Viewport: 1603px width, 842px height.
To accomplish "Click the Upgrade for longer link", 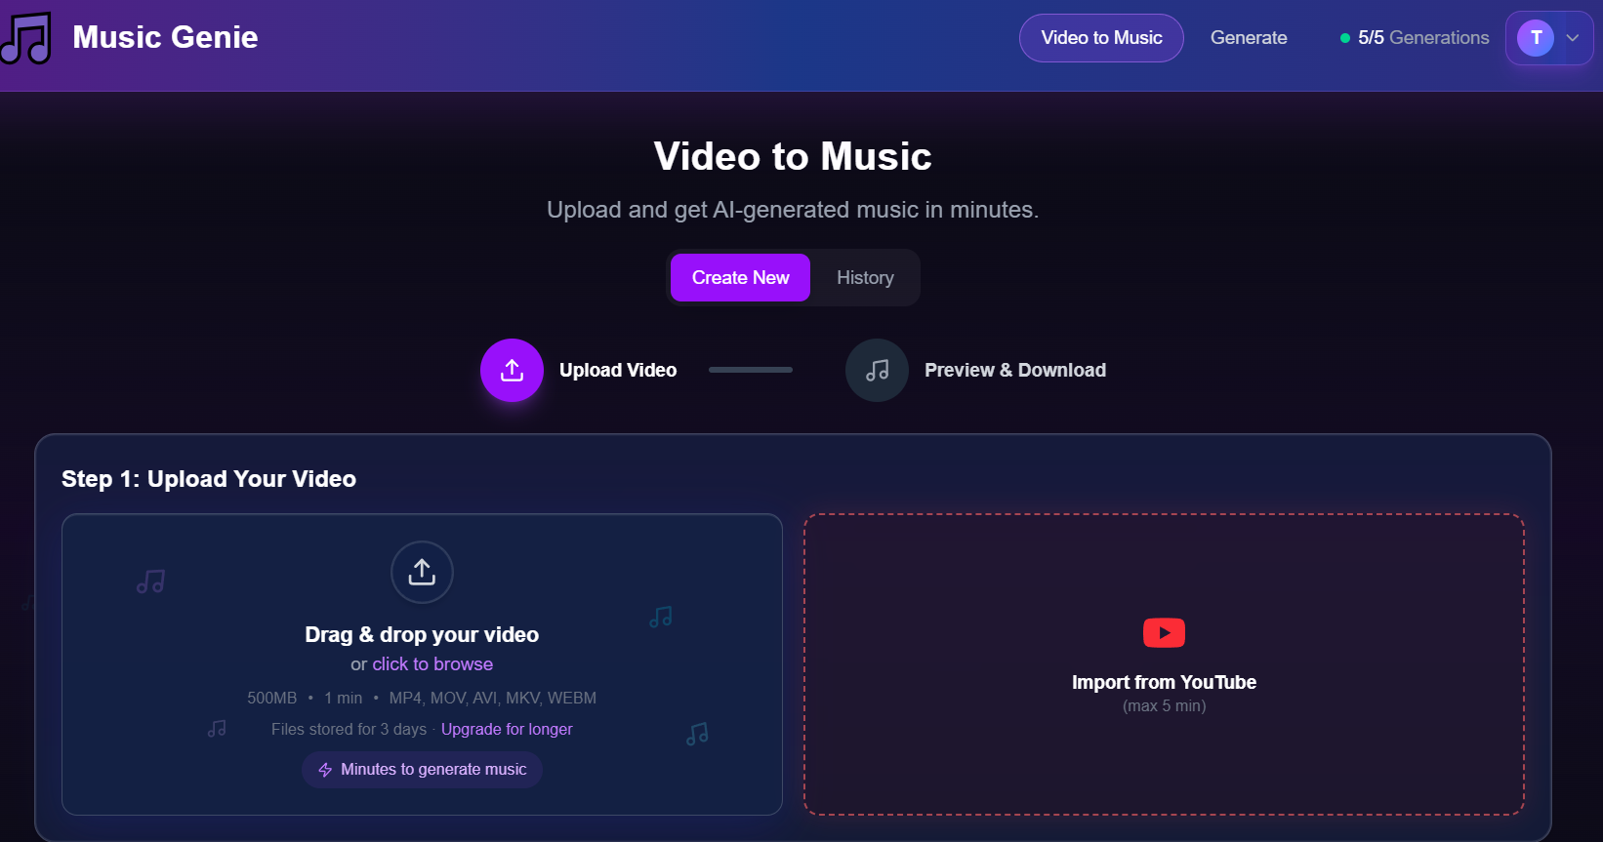I will [x=507, y=729].
